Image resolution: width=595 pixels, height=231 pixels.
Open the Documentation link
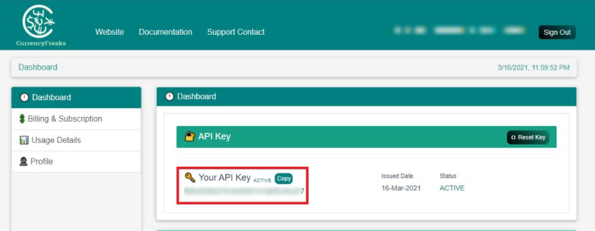(166, 32)
